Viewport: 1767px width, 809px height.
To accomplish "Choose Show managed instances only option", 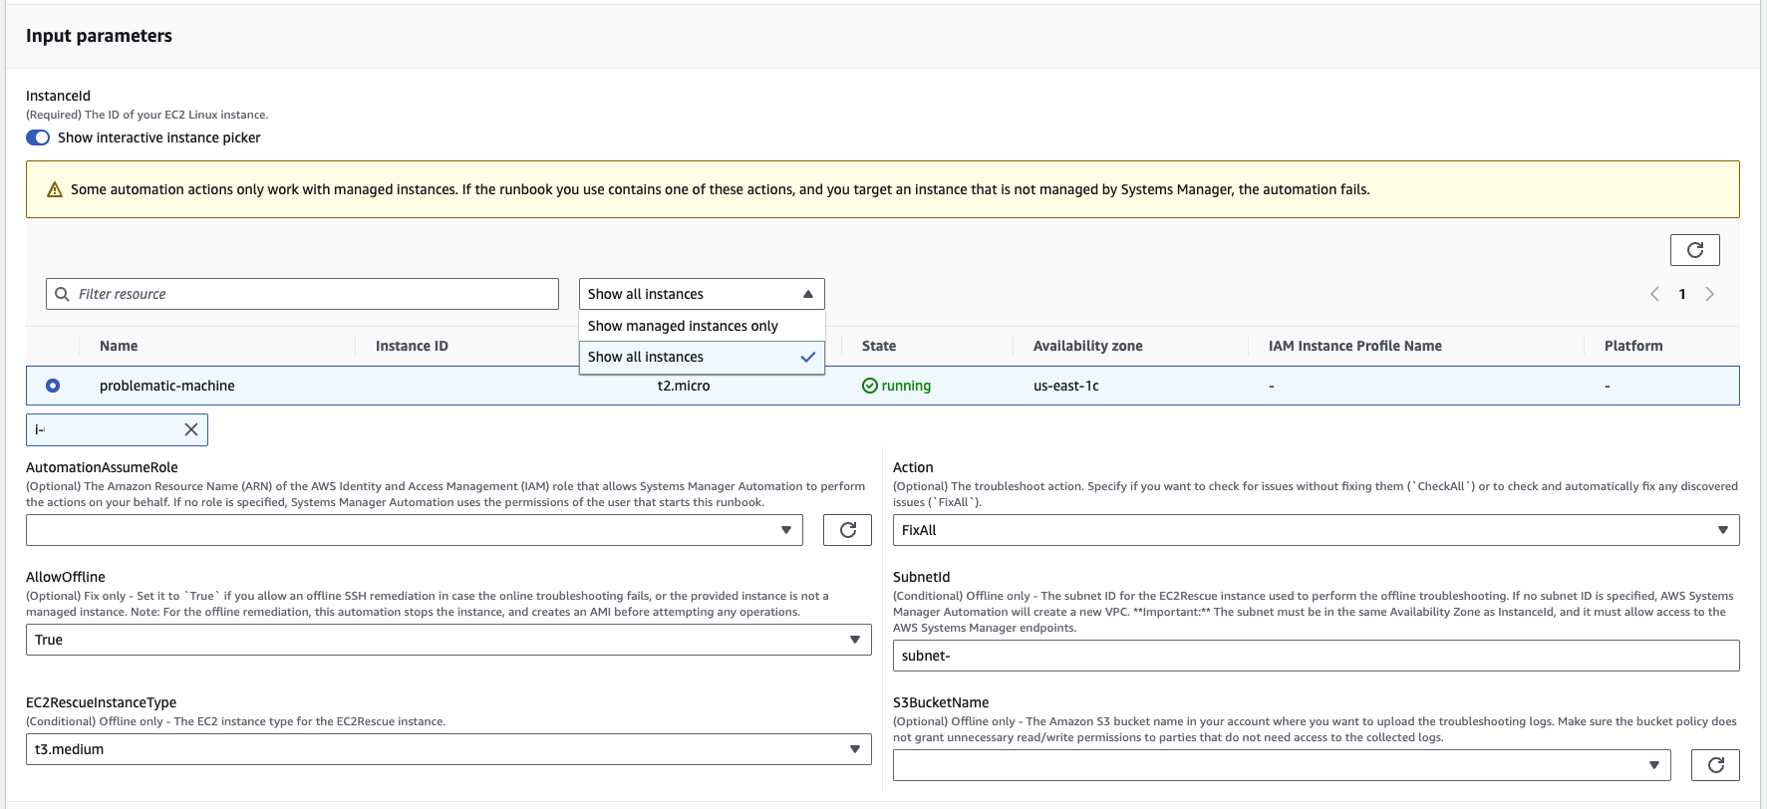I will click(683, 326).
